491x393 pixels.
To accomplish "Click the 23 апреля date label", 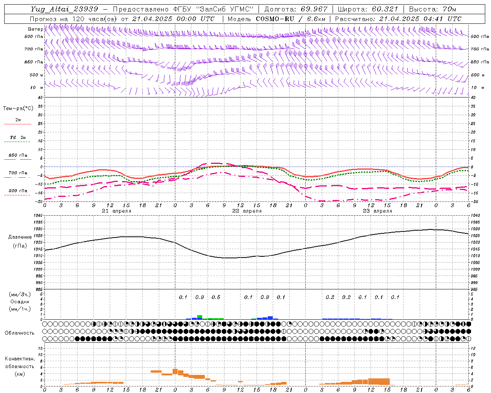I will point(377,211).
